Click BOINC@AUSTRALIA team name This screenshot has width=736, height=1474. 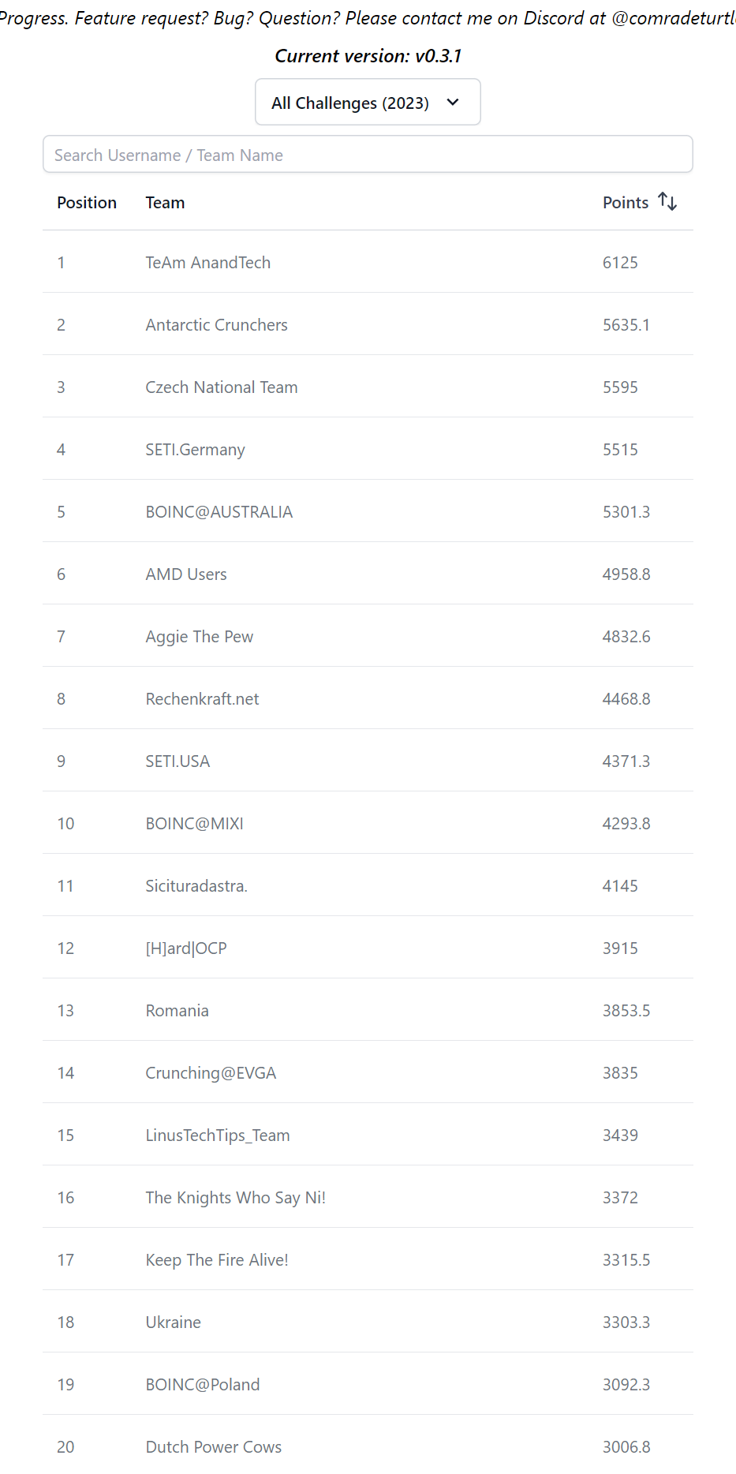[x=219, y=512]
